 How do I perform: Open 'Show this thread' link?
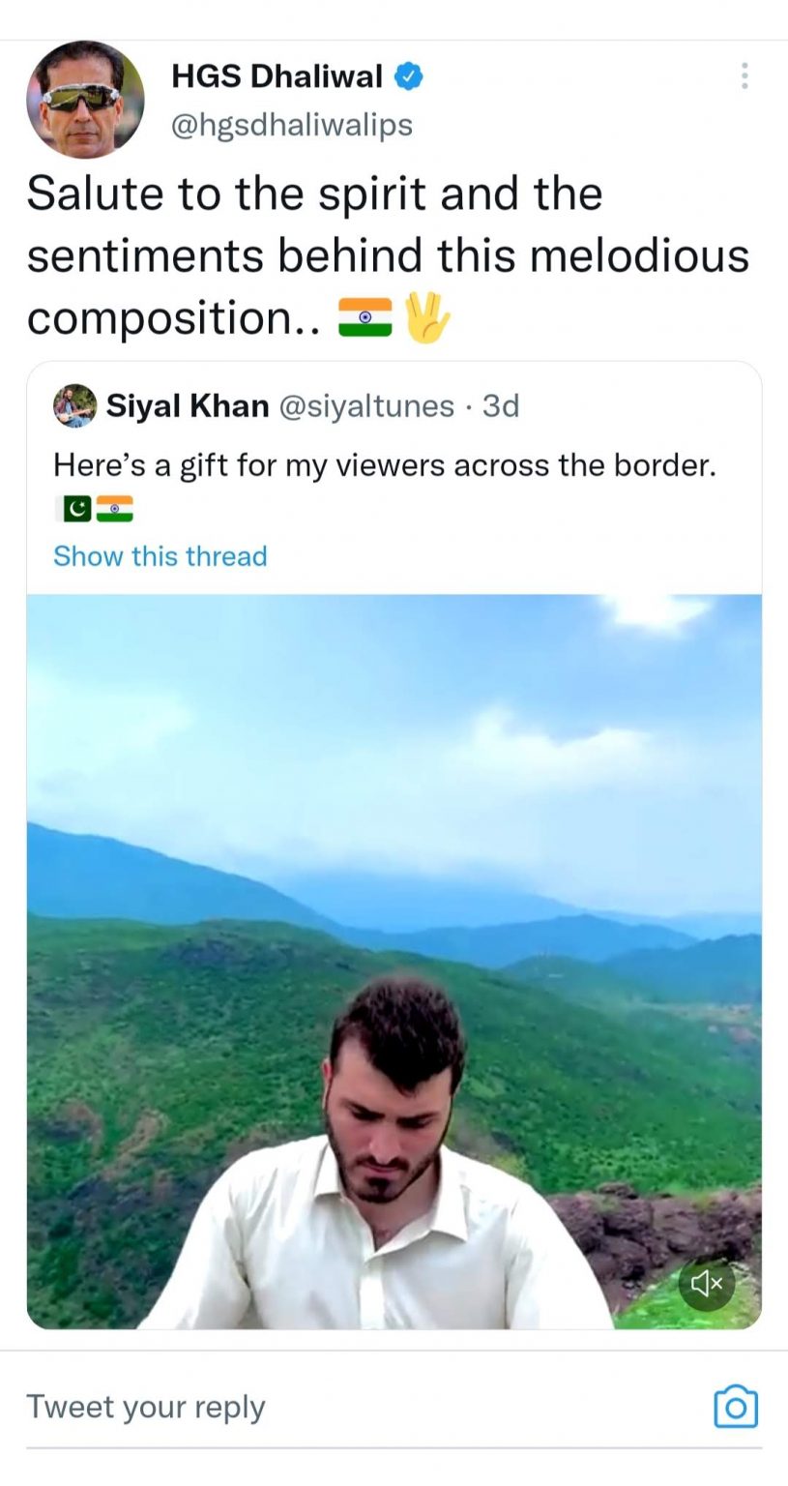[160, 556]
